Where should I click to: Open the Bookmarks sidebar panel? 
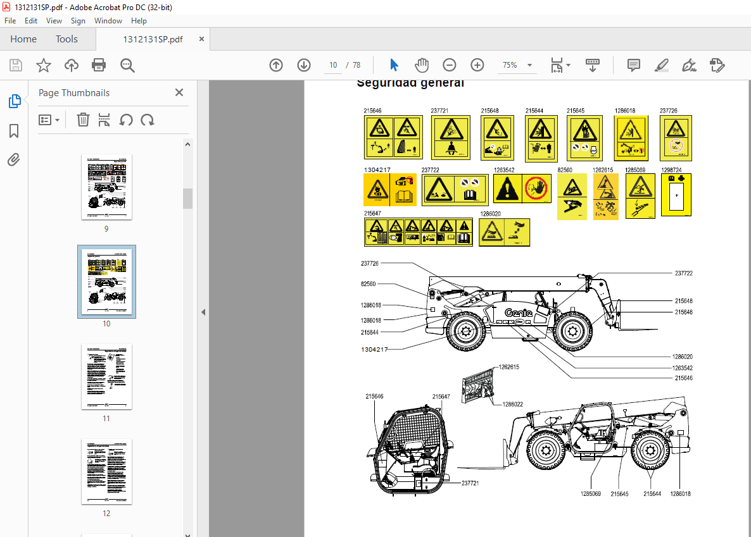pos(14,131)
